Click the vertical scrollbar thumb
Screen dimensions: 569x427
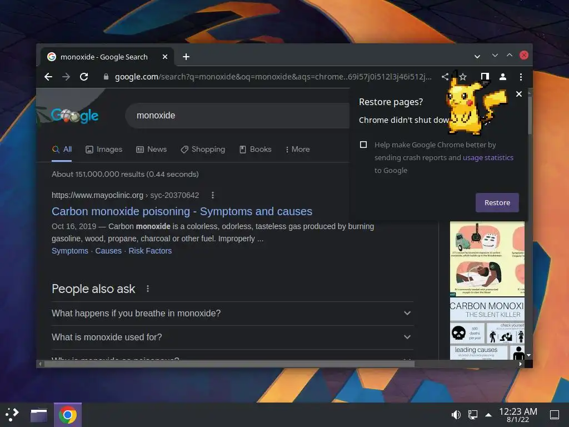pos(530,115)
